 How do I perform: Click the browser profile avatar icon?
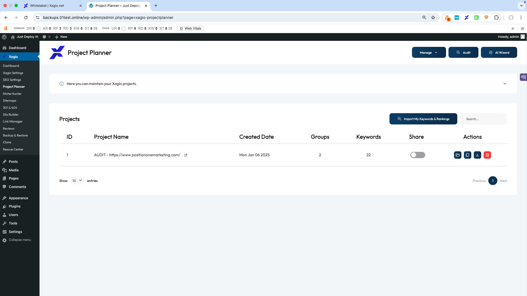click(x=511, y=18)
